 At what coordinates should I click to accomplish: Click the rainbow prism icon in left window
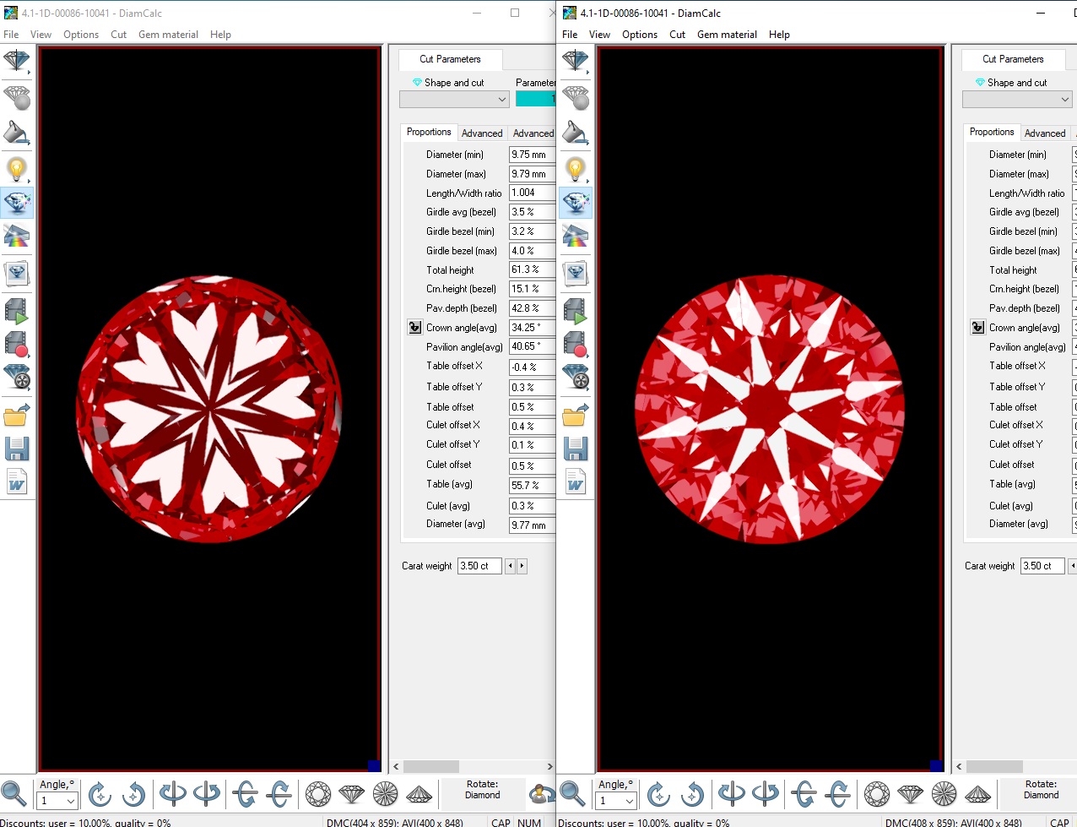pyautogui.click(x=17, y=237)
